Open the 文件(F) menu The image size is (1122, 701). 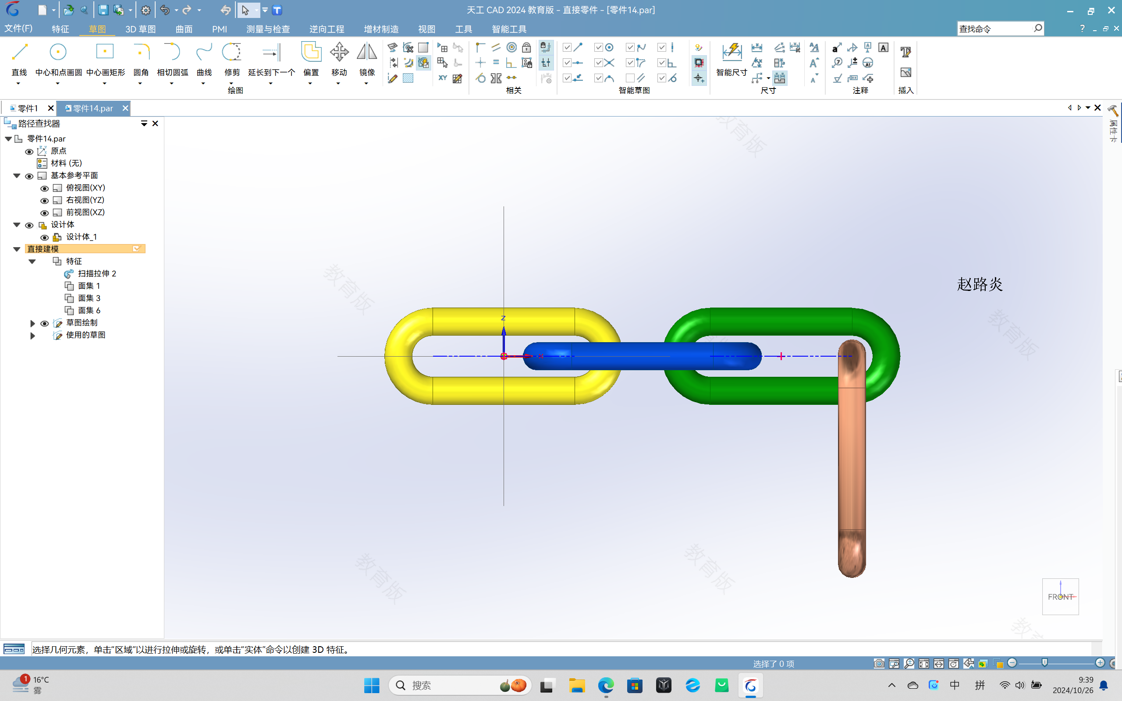18,29
